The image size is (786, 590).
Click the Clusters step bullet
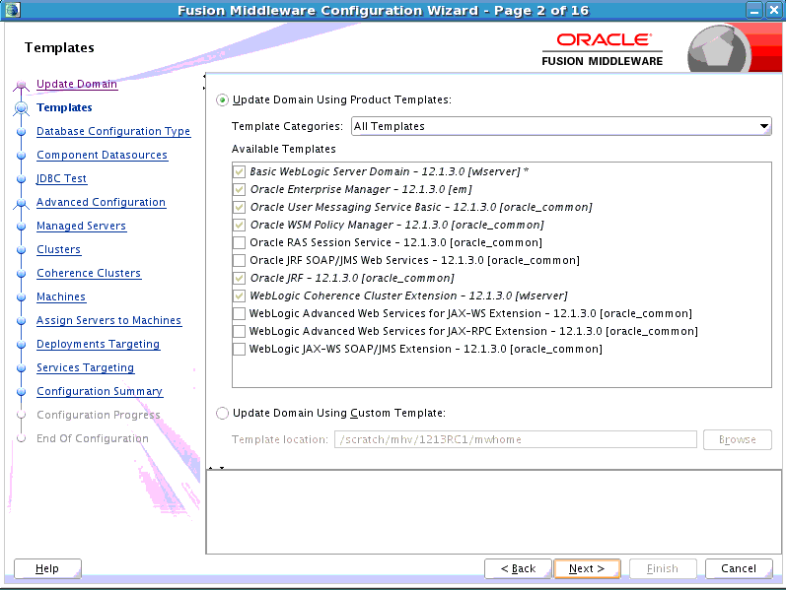pos(21,250)
